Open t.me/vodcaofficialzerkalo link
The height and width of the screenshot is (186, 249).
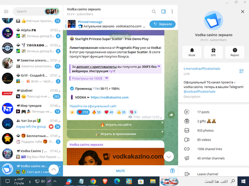point(202,69)
